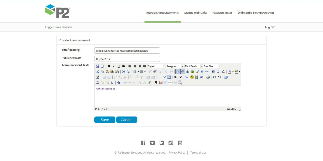Image resolution: width=323 pixels, height=161 pixels.
Task: Toggle the underline formatting option
Action: [x=118, y=66]
